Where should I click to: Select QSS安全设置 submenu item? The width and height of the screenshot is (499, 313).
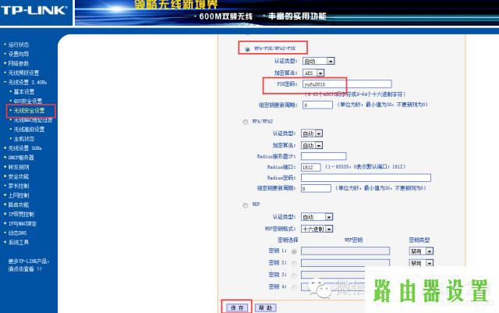click(28, 101)
